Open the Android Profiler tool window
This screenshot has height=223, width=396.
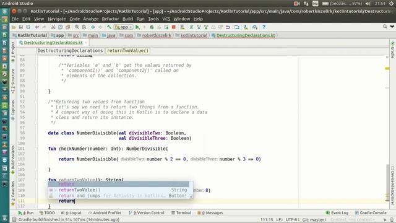[x=105, y=213]
